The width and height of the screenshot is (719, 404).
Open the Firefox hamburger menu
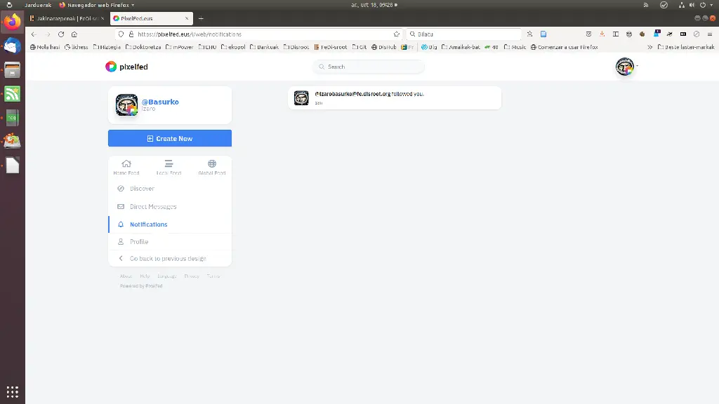710,34
